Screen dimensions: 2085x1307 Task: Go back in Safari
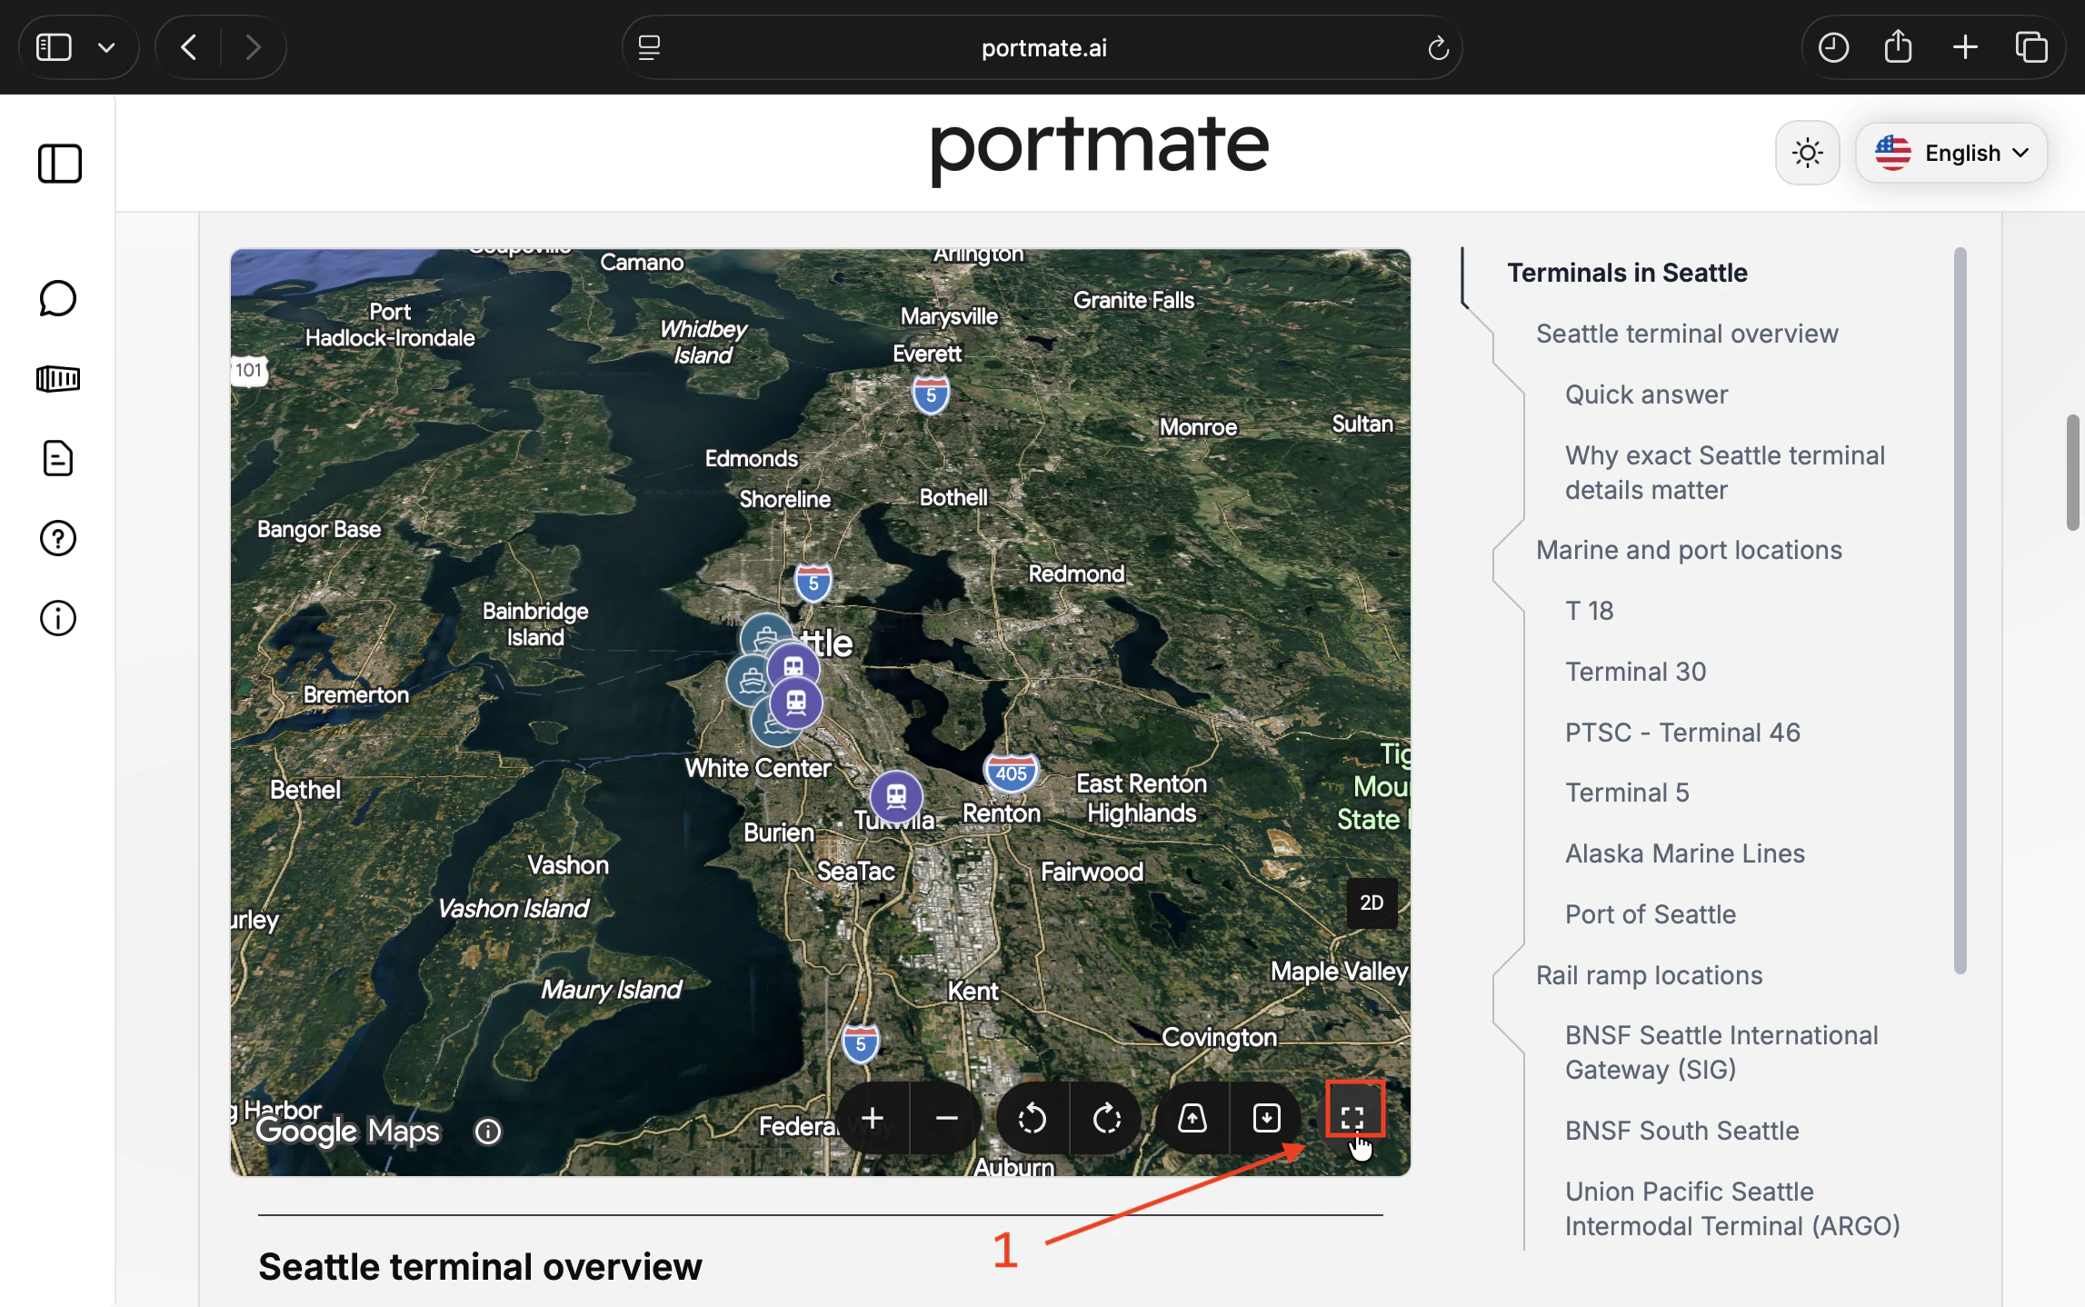click(189, 47)
